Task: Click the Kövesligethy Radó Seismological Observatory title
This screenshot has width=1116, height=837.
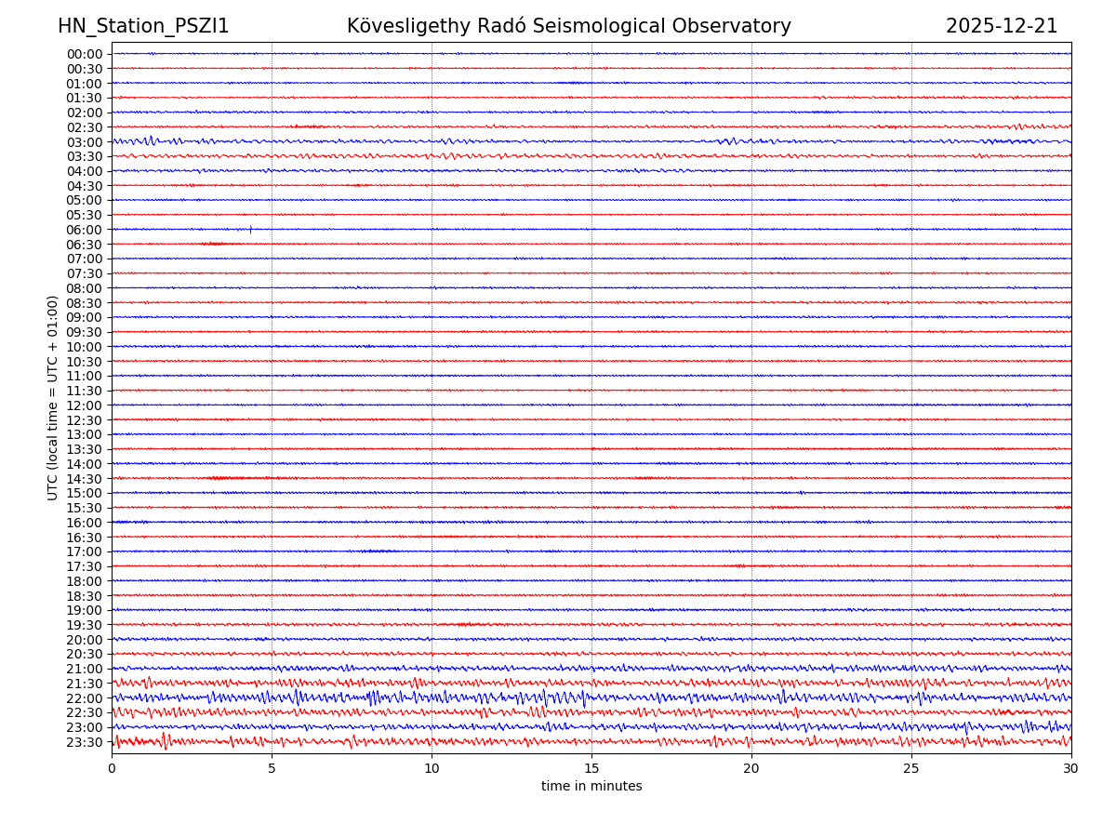Action: 568,26
